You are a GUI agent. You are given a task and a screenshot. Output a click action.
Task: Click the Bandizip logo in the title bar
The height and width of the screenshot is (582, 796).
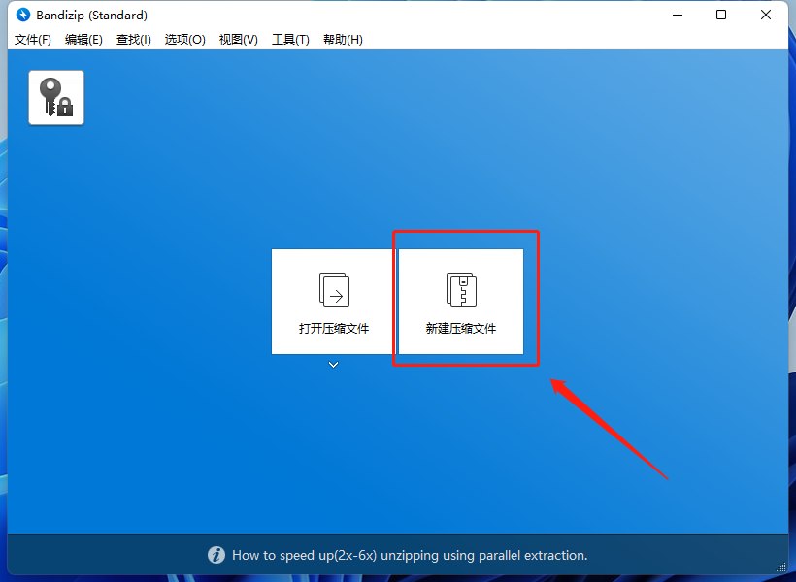coord(23,16)
